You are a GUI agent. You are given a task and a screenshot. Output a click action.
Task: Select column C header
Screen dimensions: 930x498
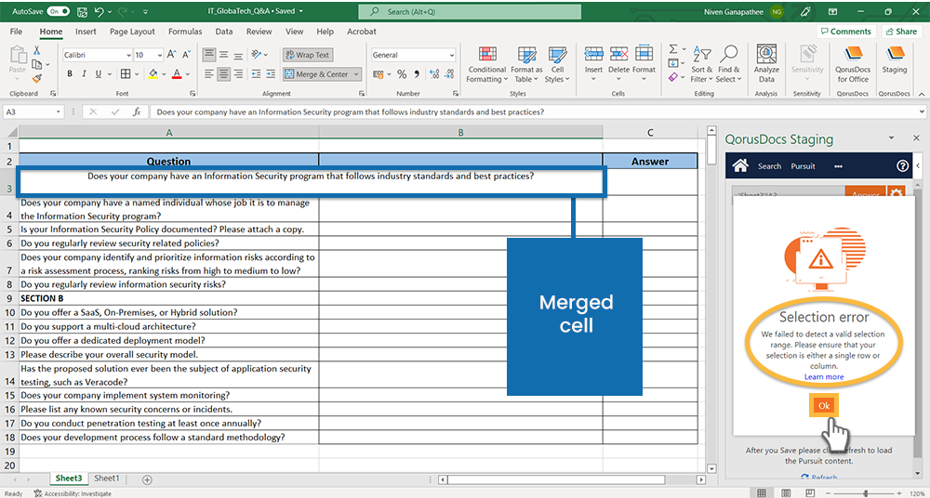[650, 132]
